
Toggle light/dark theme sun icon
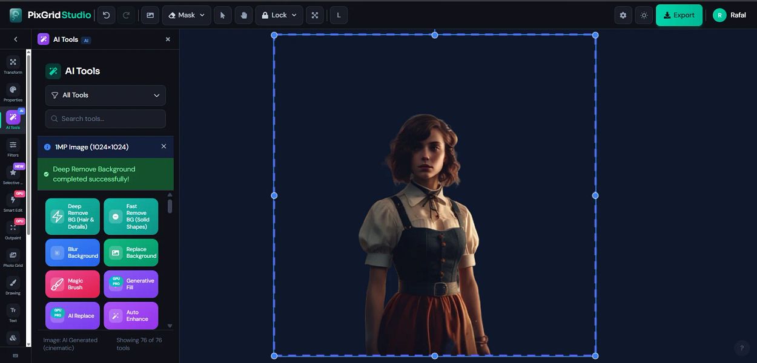tap(644, 15)
